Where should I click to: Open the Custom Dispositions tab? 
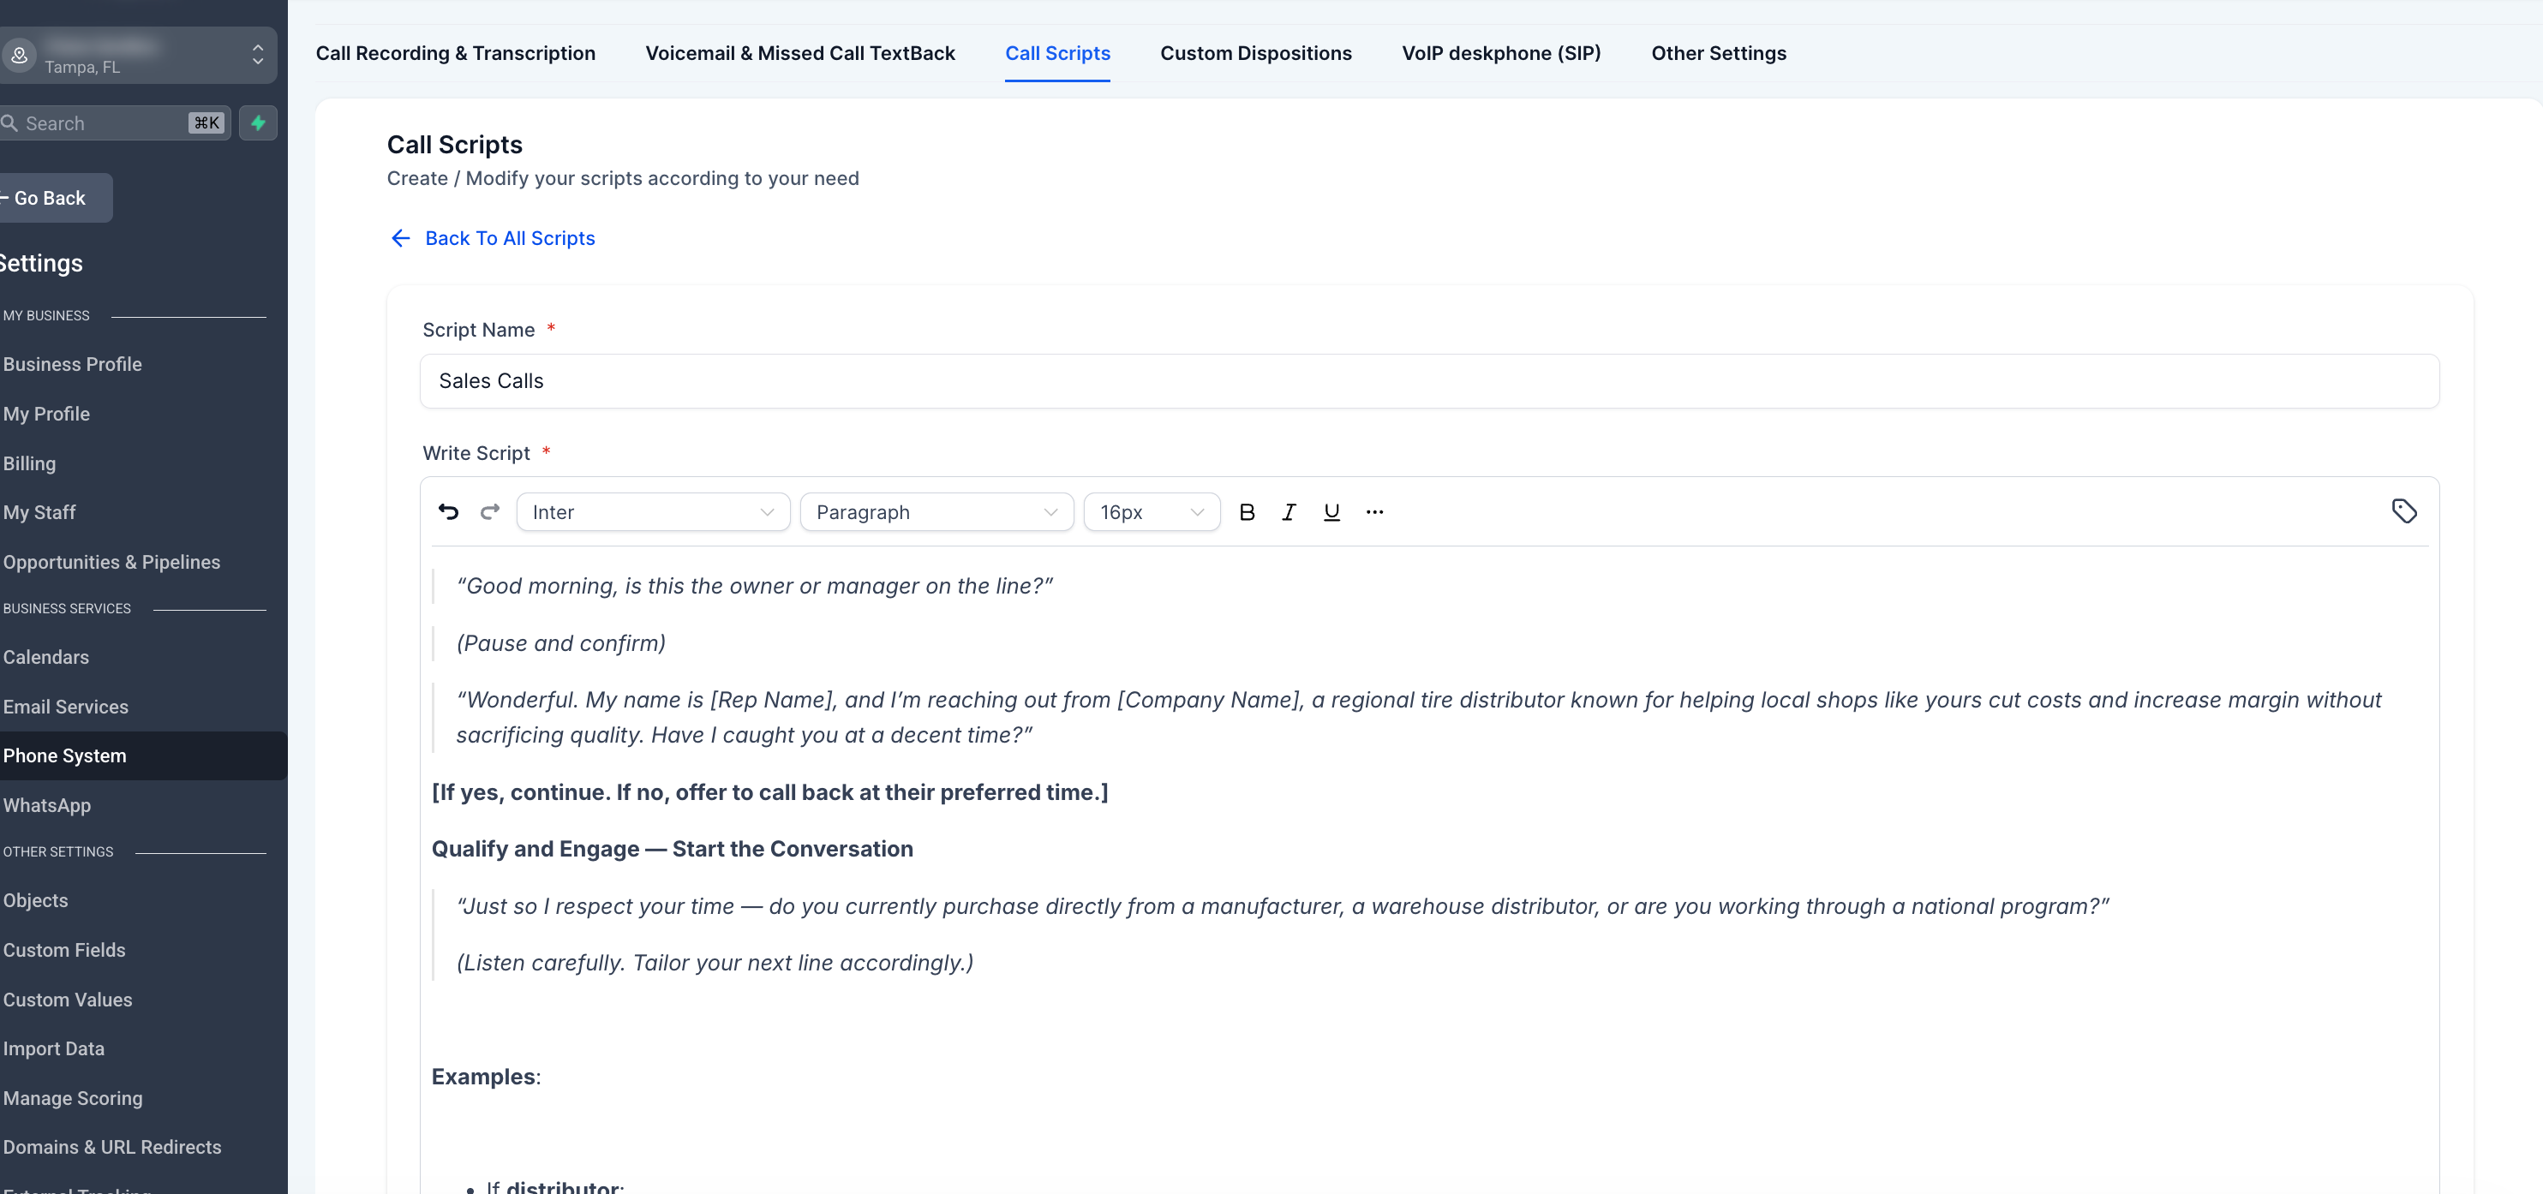1256,53
